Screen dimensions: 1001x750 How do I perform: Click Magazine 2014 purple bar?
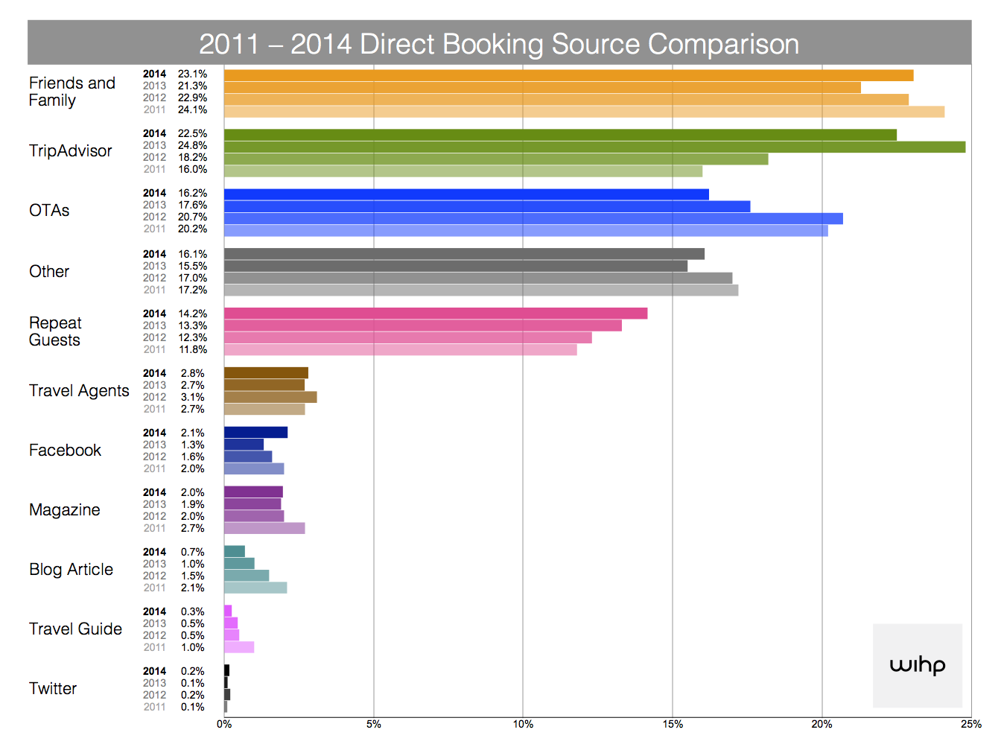coord(254,492)
